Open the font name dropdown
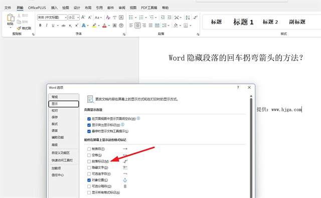 (x=66, y=18)
